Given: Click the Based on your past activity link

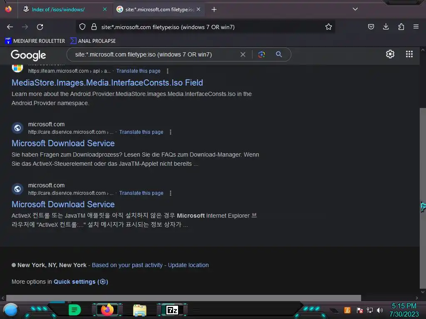Looking at the screenshot, I should click(x=127, y=265).
